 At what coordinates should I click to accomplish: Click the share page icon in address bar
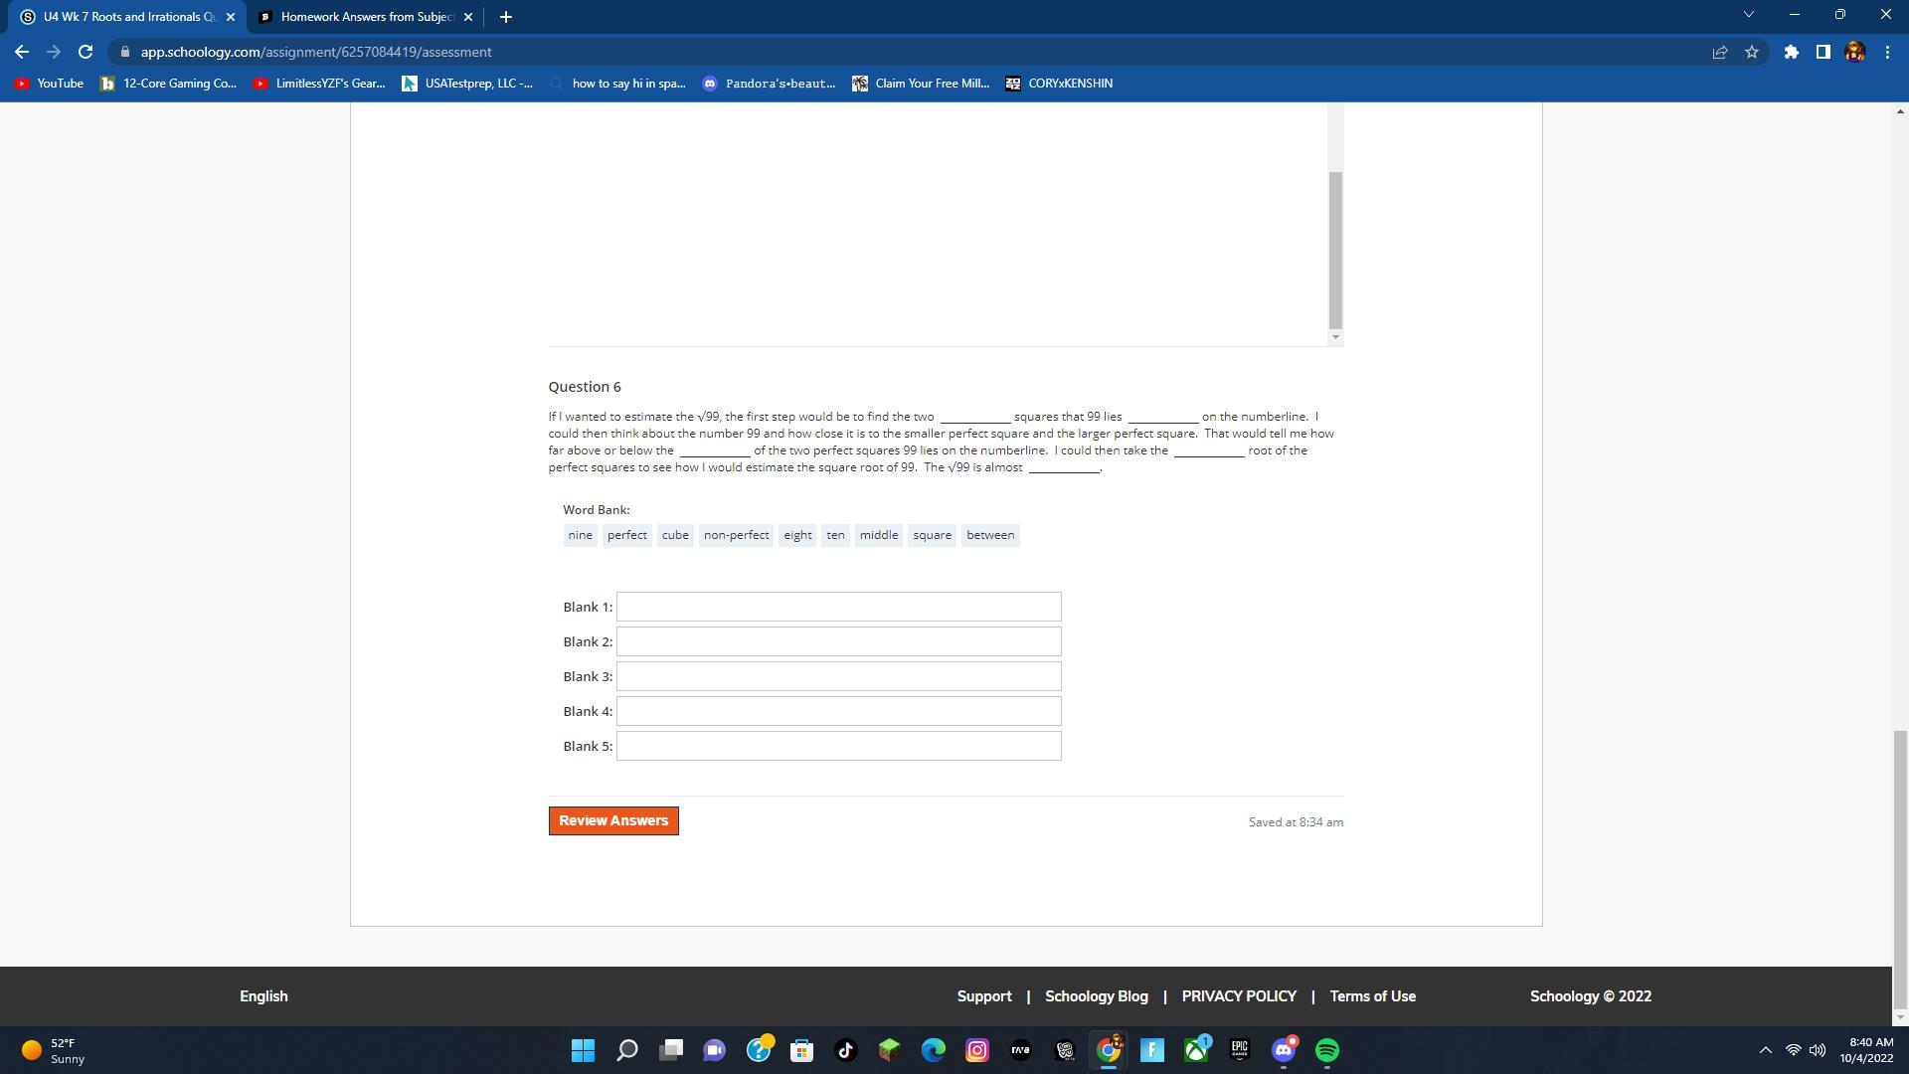coord(1719,52)
